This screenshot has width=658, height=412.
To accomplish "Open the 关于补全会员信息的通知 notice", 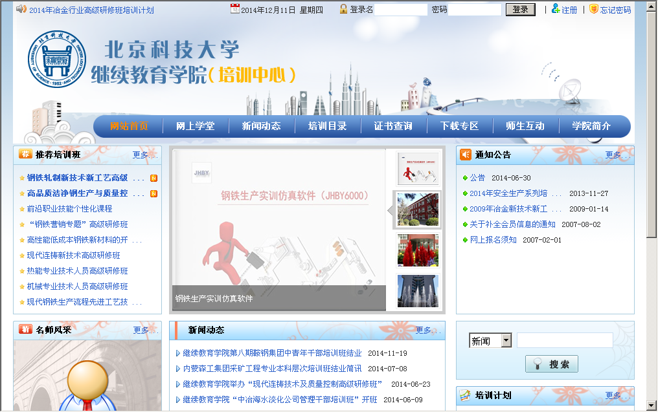I will 512,224.
